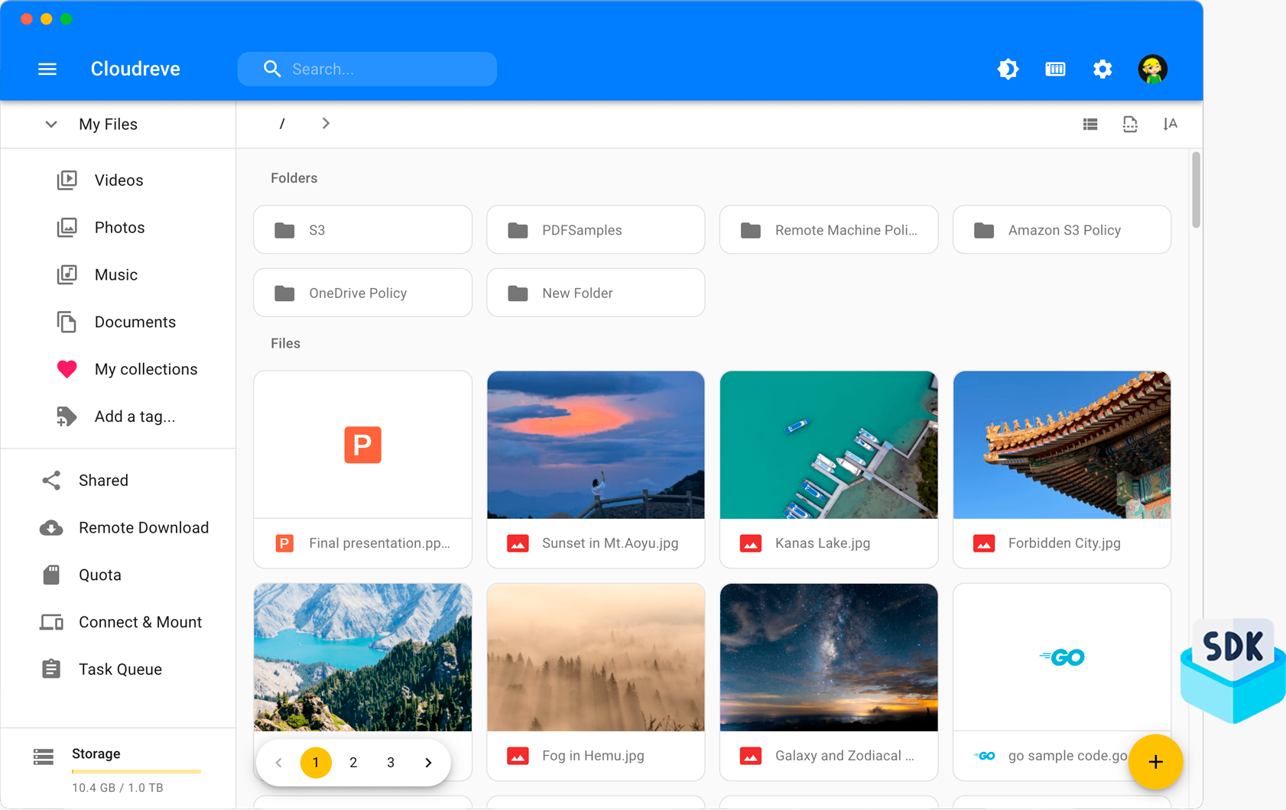Screen dimensions: 1286x810
Task: Select the go sample code.go file
Action: (1062, 682)
